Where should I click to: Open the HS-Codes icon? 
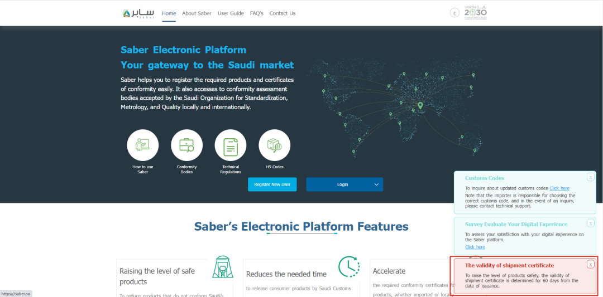(274, 145)
